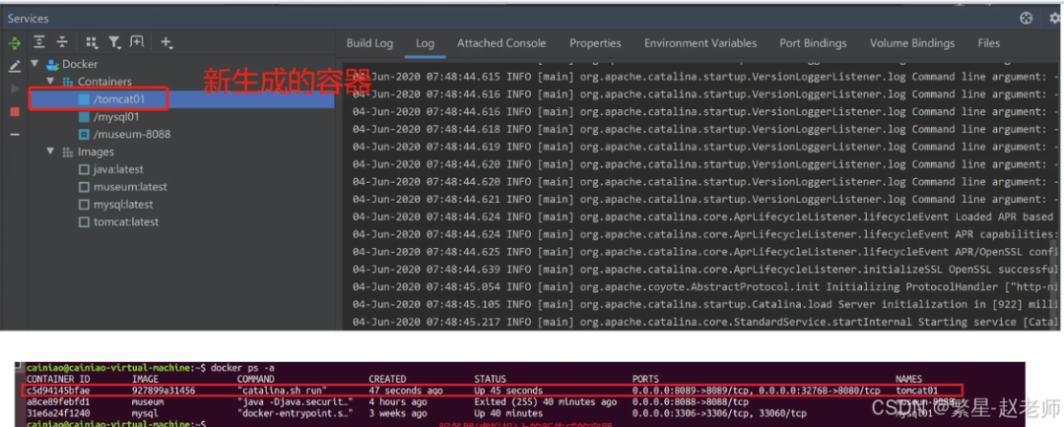1064x427 pixels.
Task: Open the Filter funnel icon
Action: pos(114,42)
